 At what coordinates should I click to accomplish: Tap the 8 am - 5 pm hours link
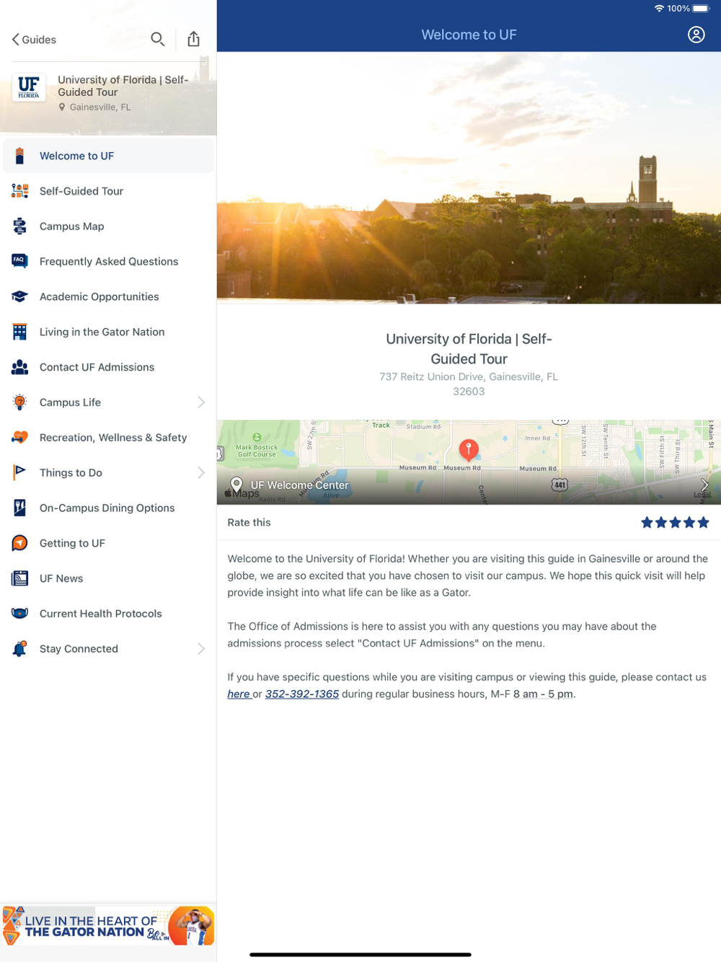pos(543,694)
